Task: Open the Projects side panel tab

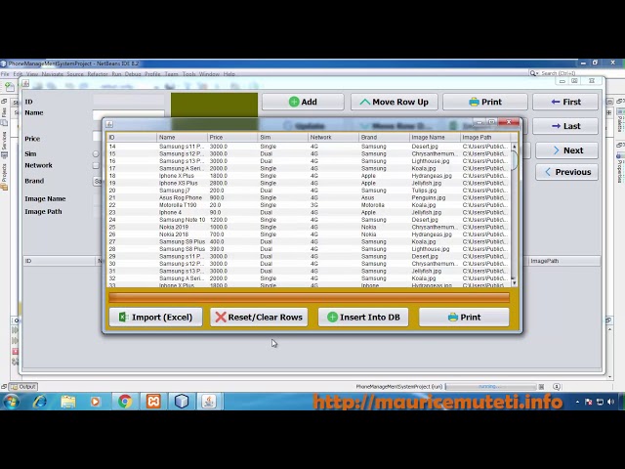Action: (4, 177)
